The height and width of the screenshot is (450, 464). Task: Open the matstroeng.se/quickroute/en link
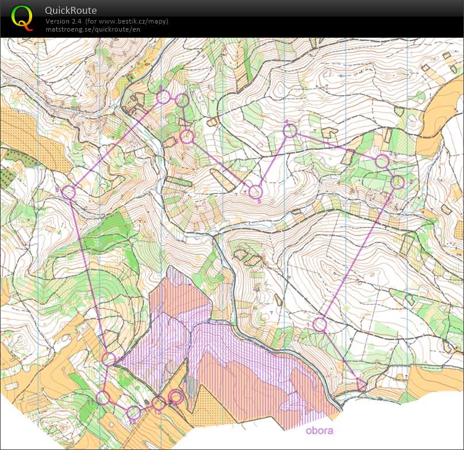[x=93, y=29]
